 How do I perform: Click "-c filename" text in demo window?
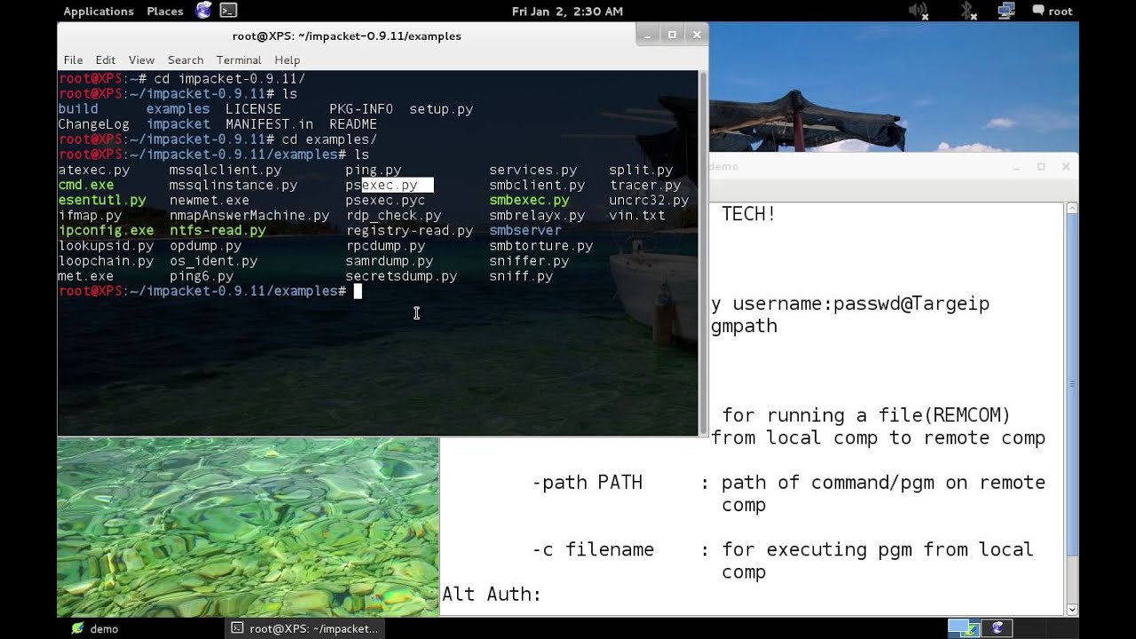pyautogui.click(x=593, y=549)
